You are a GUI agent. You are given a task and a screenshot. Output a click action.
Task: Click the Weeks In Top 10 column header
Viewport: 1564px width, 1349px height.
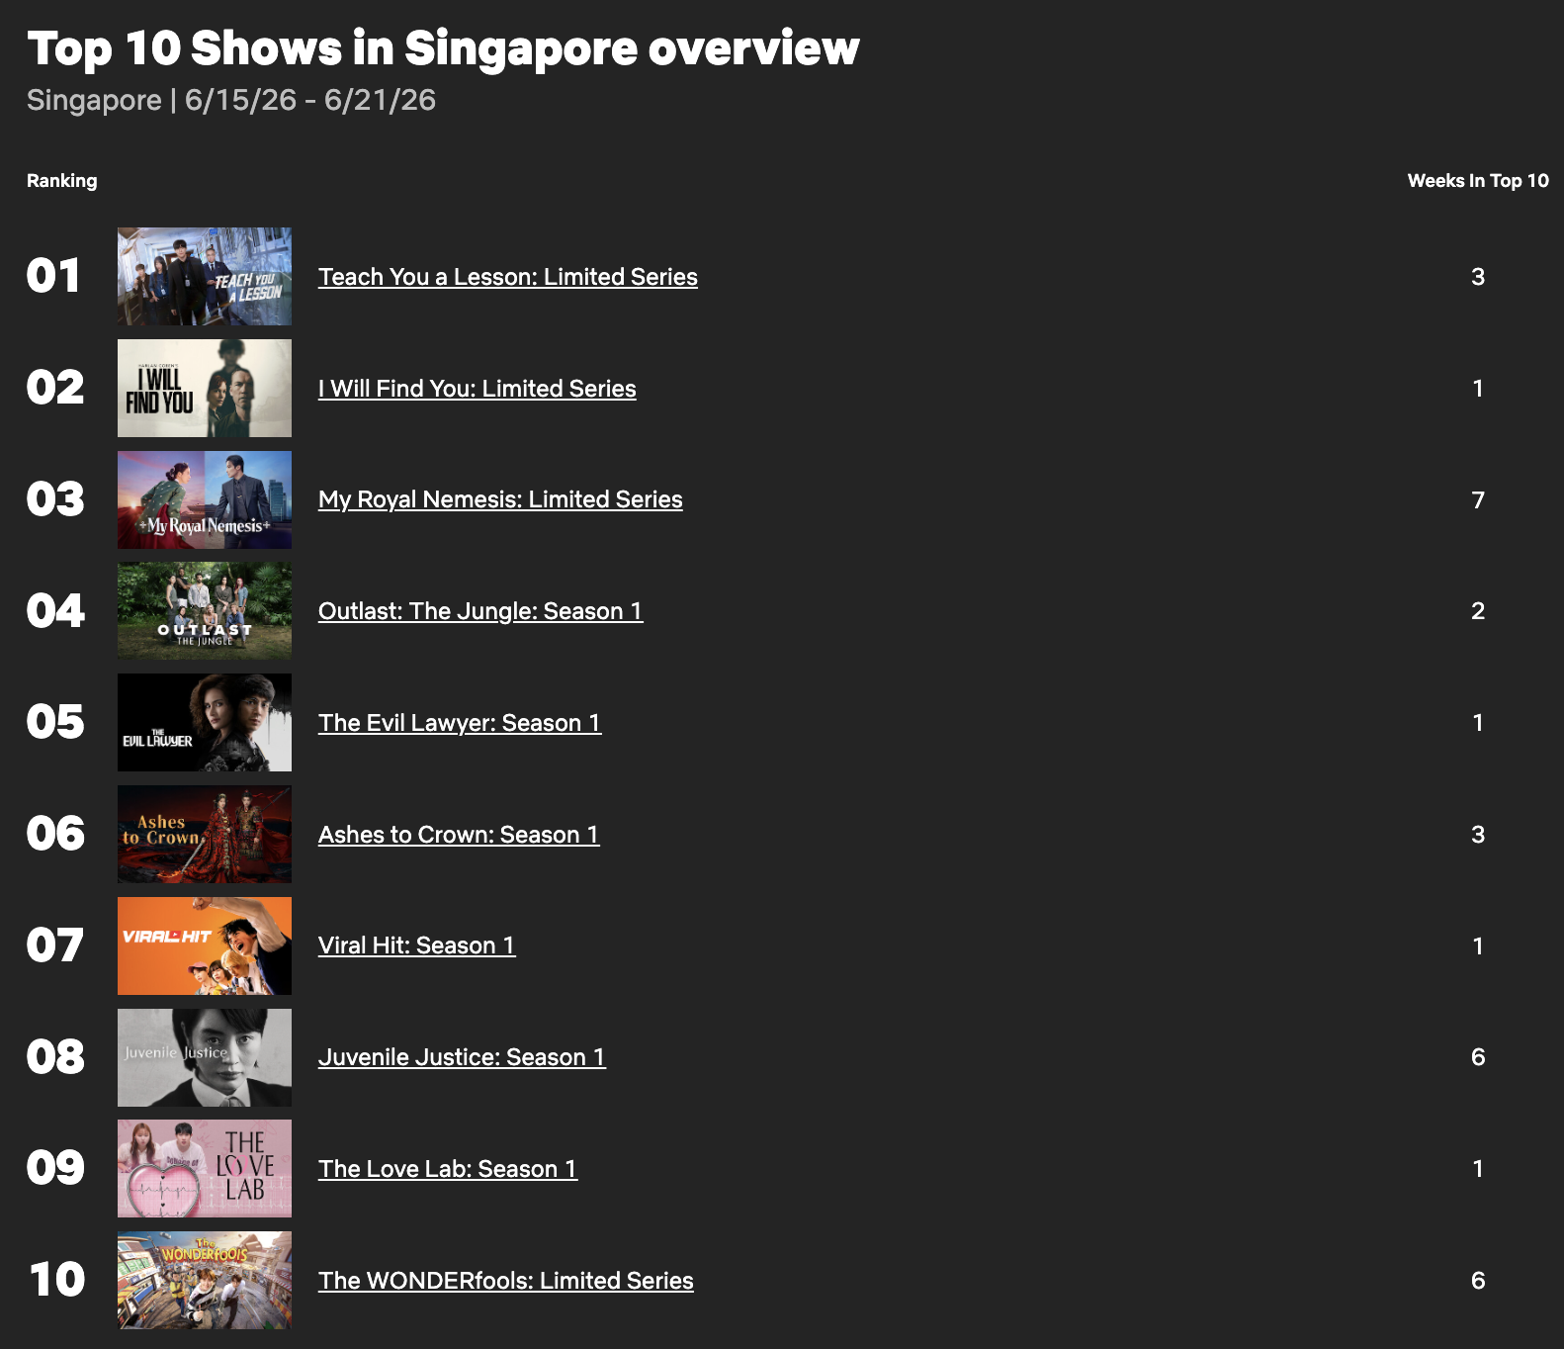(x=1478, y=181)
